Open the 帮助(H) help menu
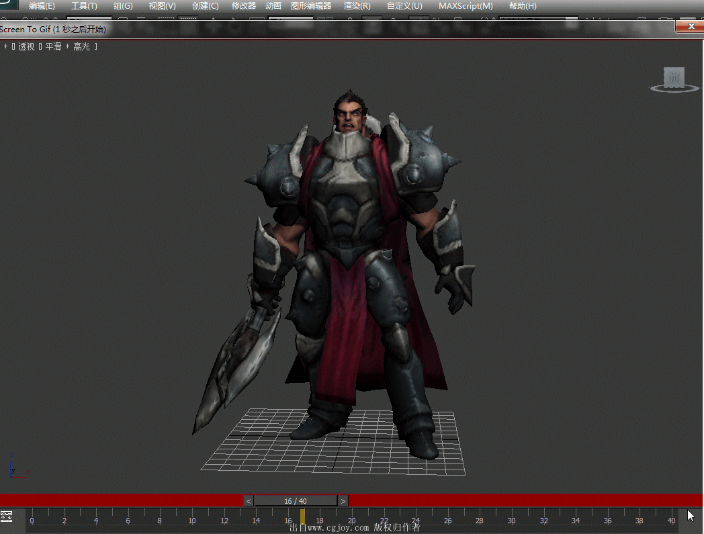The height and width of the screenshot is (534, 704). click(523, 6)
